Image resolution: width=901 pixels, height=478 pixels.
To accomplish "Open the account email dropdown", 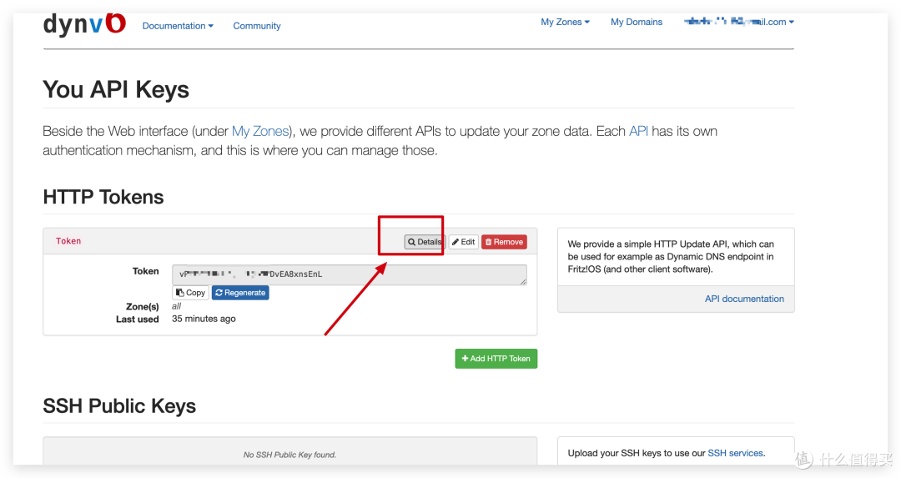I will [739, 22].
